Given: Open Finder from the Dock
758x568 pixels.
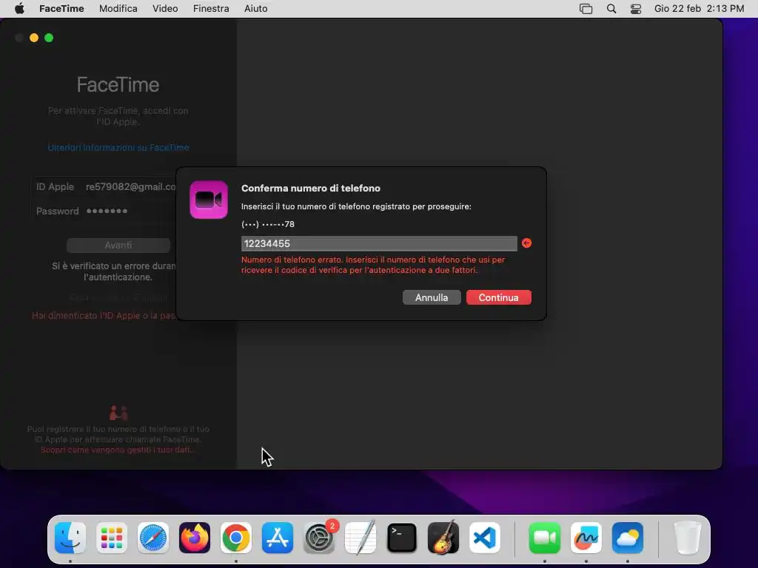Looking at the screenshot, I should point(70,538).
